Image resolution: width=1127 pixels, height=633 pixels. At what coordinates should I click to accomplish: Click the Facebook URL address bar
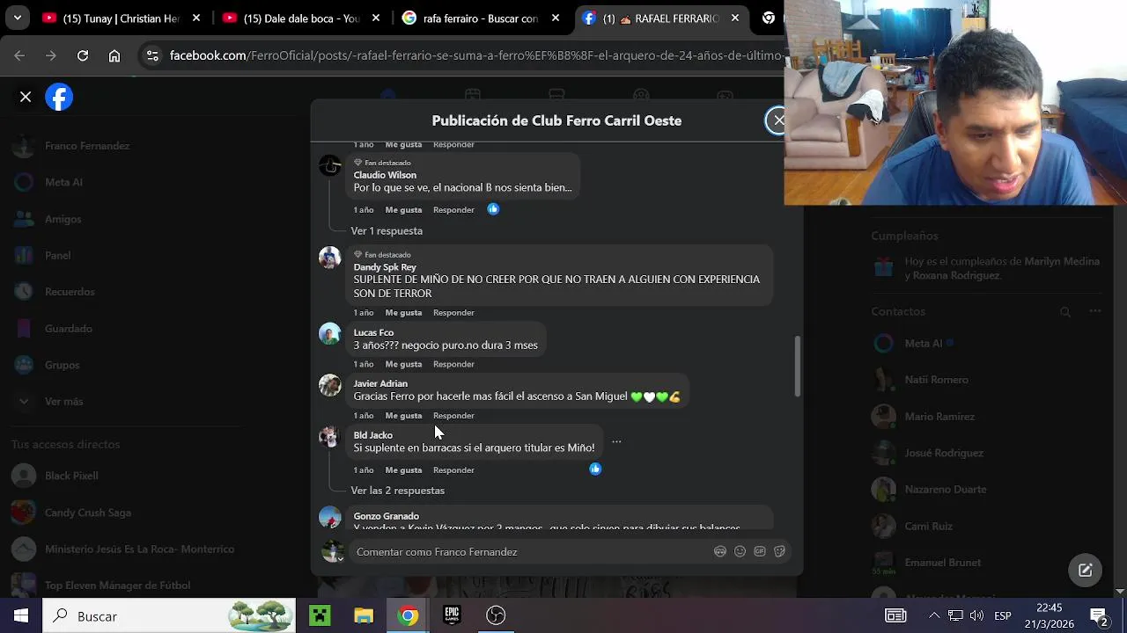click(475, 55)
